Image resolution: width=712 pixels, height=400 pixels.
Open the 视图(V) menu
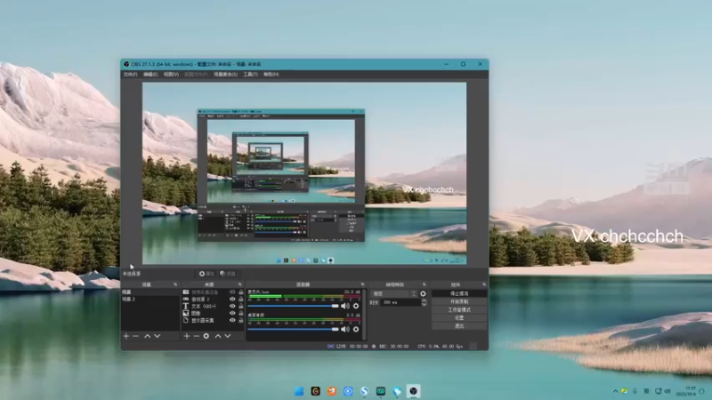point(171,75)
